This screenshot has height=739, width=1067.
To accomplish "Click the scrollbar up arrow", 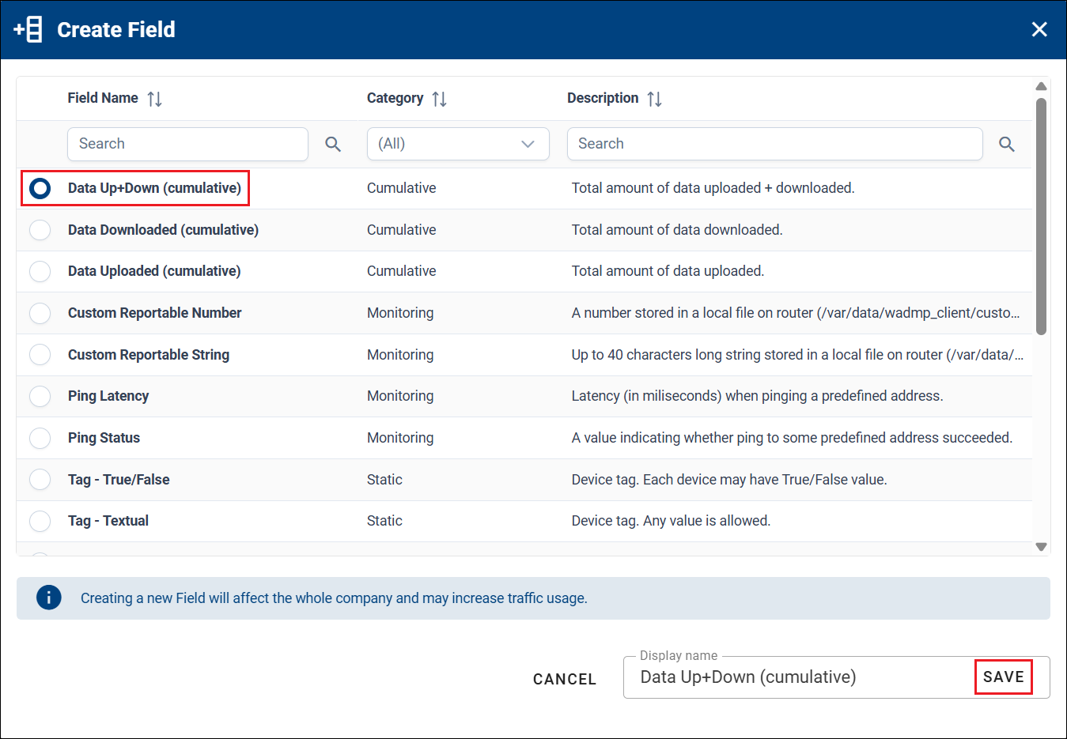I will click(x=1042, y=86).
